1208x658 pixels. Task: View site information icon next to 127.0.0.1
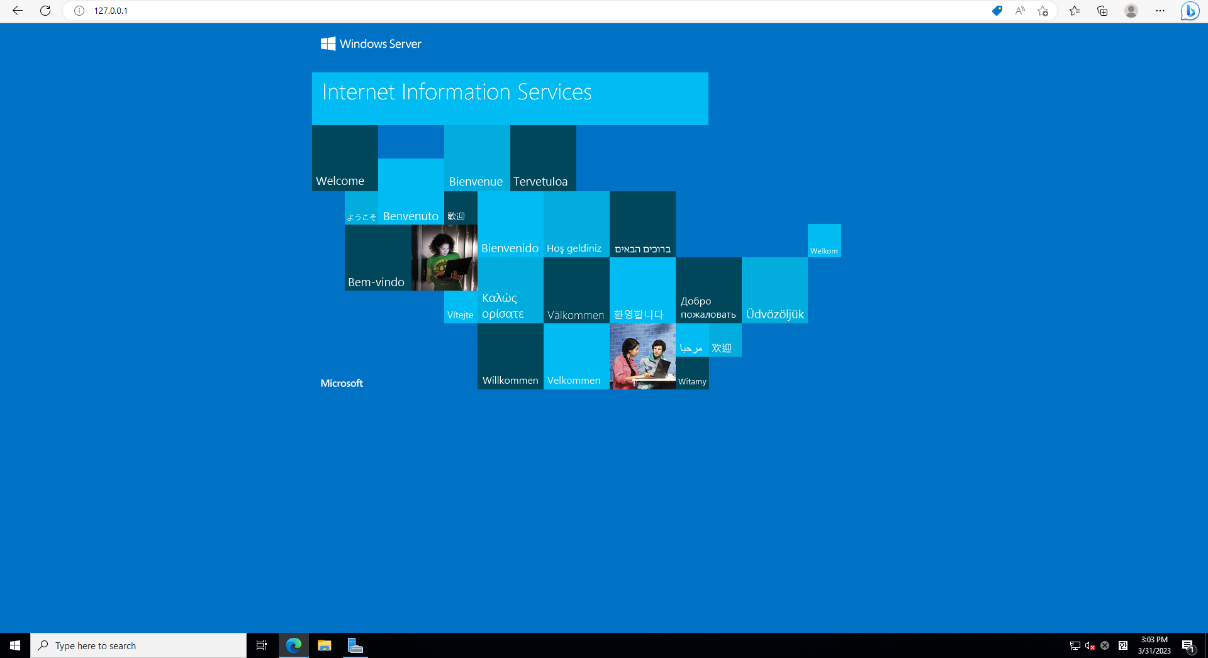point(79,11)
